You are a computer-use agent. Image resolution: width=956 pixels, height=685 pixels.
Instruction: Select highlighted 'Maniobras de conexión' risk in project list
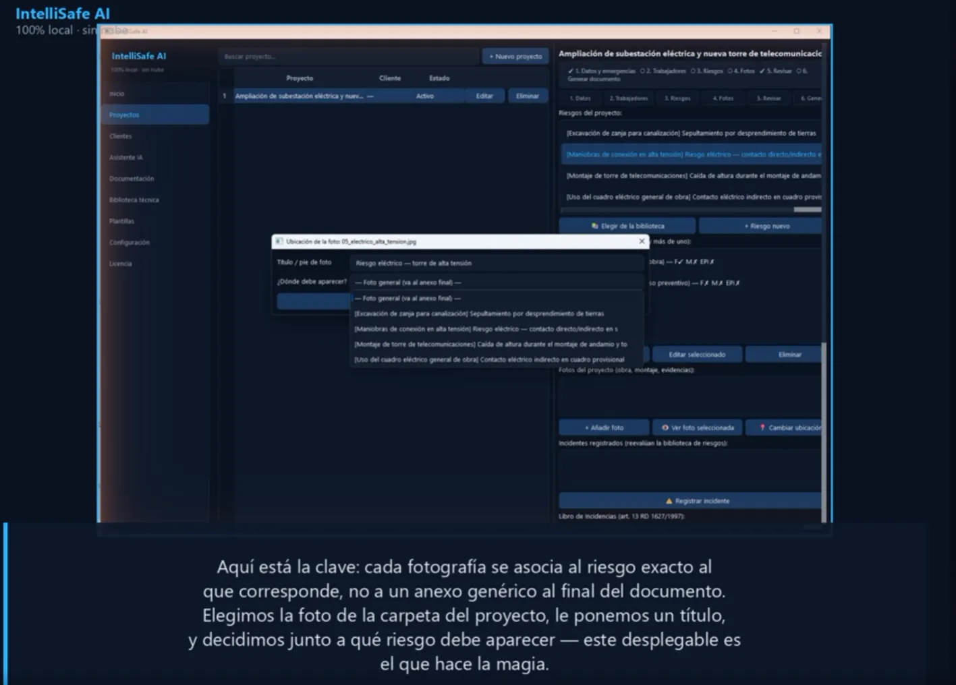coord(691,154)
